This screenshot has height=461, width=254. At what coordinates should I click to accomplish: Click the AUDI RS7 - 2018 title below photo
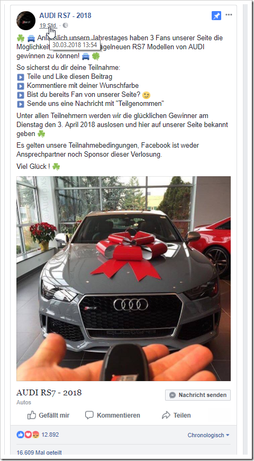pos(49,392)
